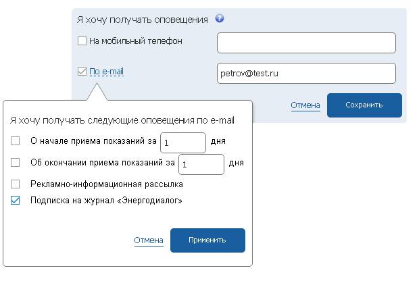The height and width of the screenshot is (285, 419).
Task: Click the label text «Об окончании приема показаний за»
Action: 103,162
